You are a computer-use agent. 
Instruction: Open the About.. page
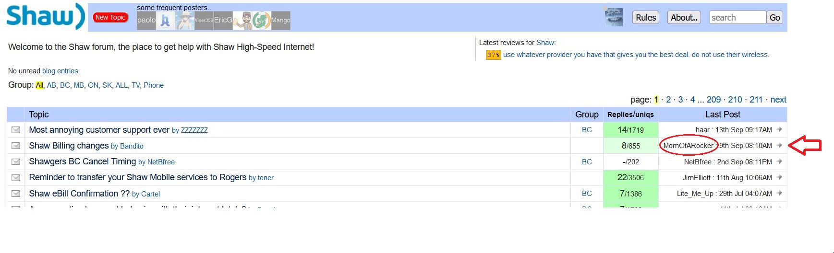(684, 18)
